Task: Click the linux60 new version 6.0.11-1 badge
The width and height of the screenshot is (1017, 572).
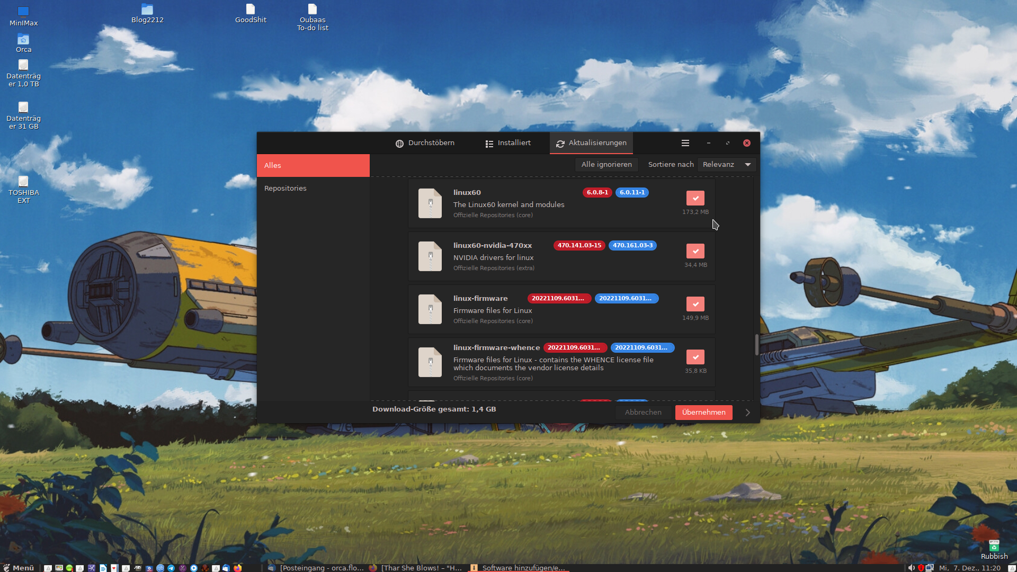Action: [x=632, y=193]
